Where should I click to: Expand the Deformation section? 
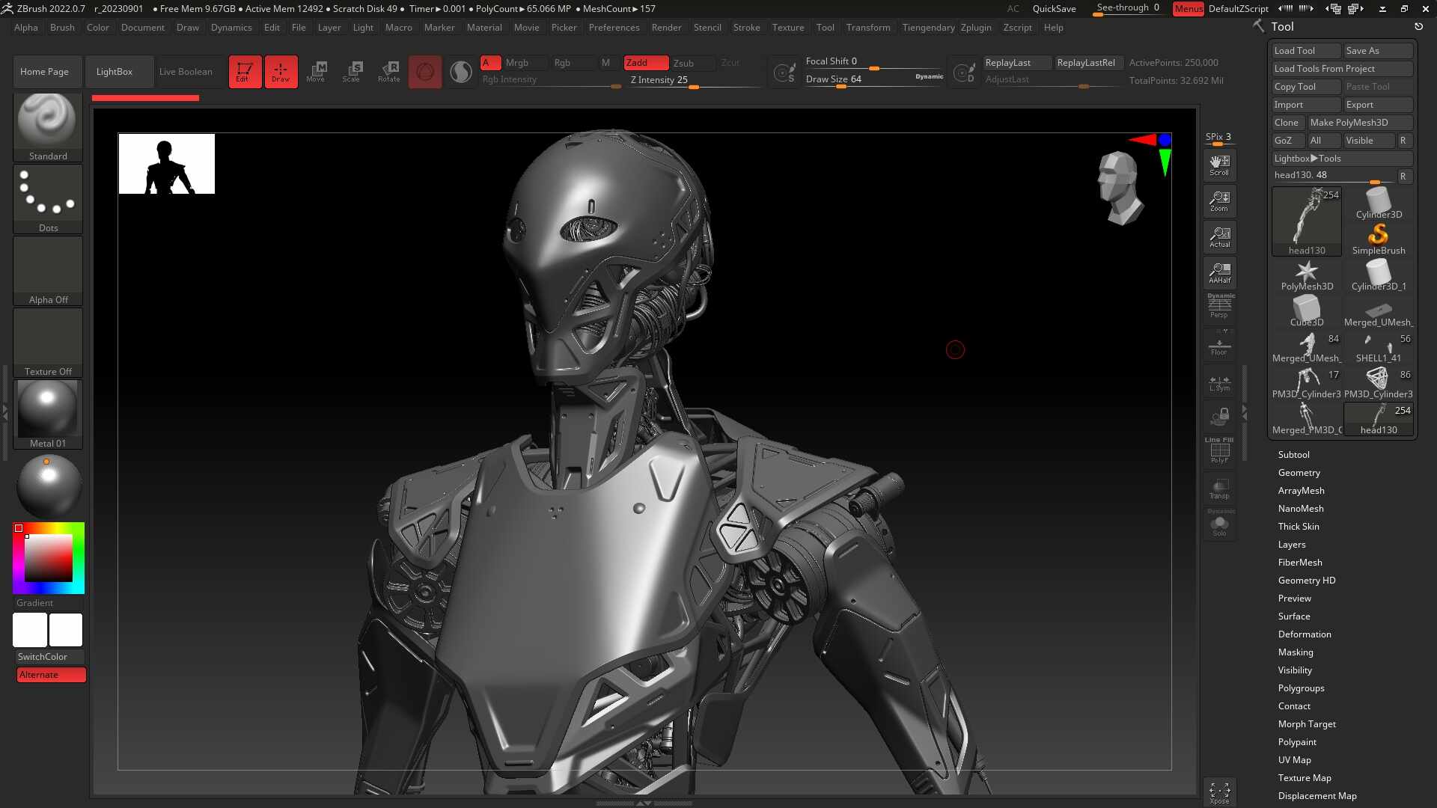[x=1304, y=634]
